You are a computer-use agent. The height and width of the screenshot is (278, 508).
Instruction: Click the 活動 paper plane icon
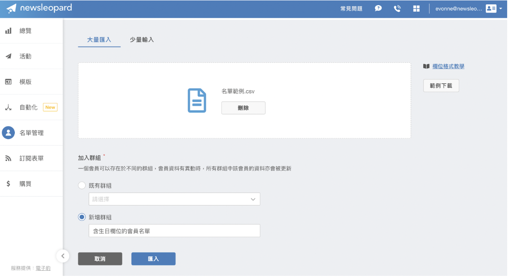[x=8, y=56]
